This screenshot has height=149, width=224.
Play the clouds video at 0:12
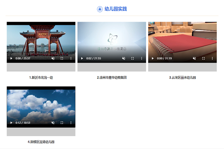11,123
